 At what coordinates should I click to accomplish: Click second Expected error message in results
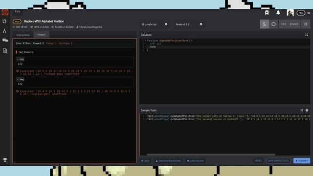(75, 92)
